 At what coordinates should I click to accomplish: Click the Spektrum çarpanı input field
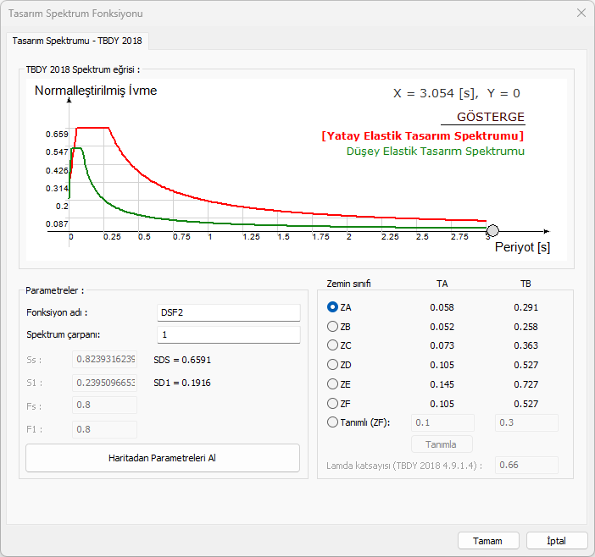[x=229, y=334]
